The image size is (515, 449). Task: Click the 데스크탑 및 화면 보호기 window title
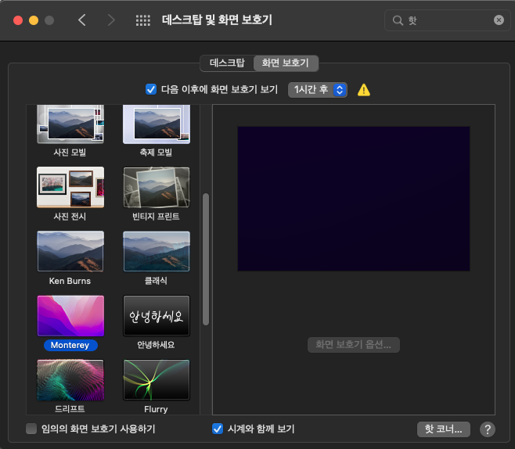click(x=217, y=20)
